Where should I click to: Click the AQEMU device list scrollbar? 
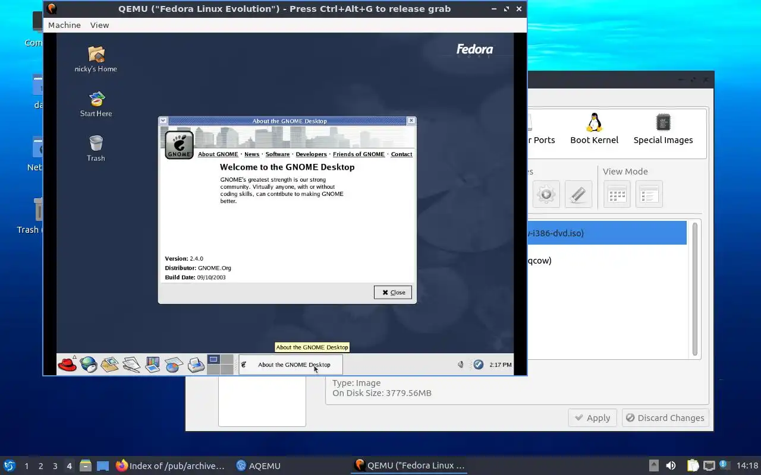[x=694, y=289]
